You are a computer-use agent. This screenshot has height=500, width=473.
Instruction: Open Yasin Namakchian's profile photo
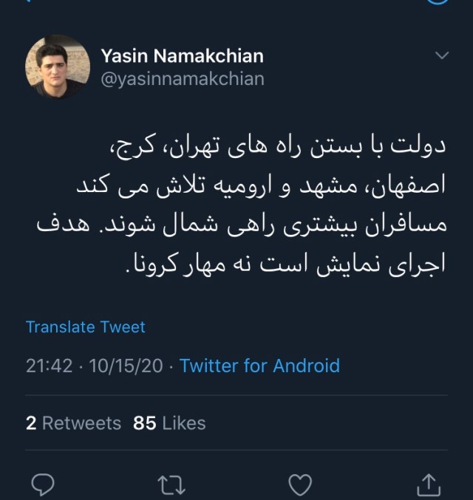pyautogui.click(x=58, y=67)
